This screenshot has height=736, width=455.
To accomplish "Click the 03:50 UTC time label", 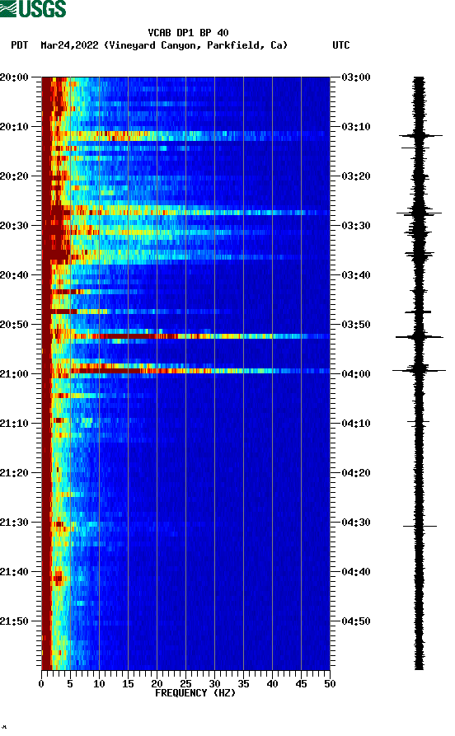I will coord(356,325).
